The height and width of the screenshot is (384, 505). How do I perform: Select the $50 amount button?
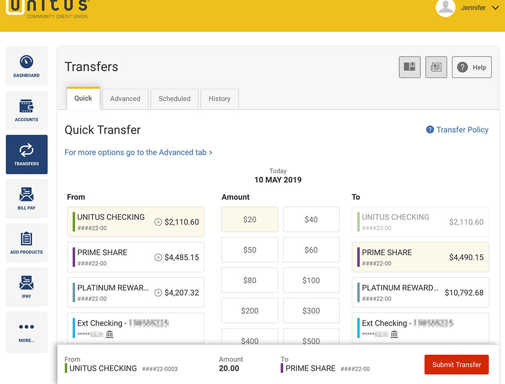click(249, 250)
